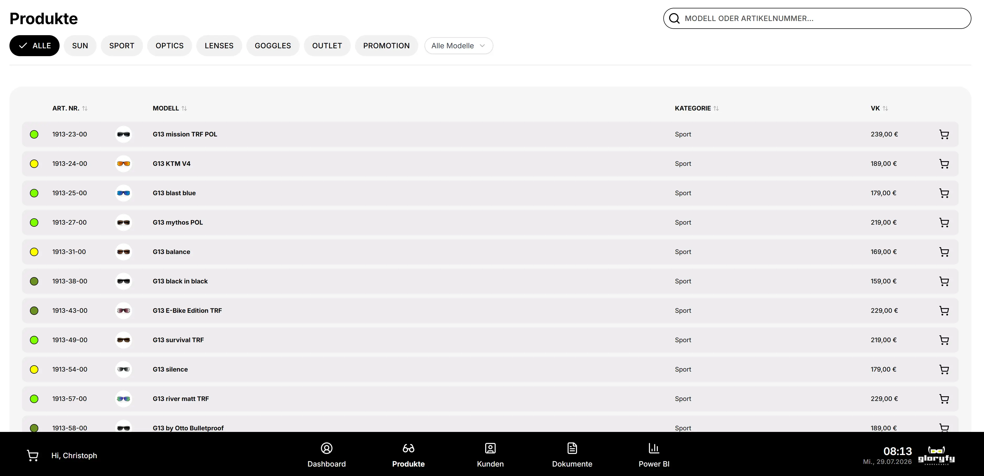Open the shopping cart in bottom bar

point(33,455)
